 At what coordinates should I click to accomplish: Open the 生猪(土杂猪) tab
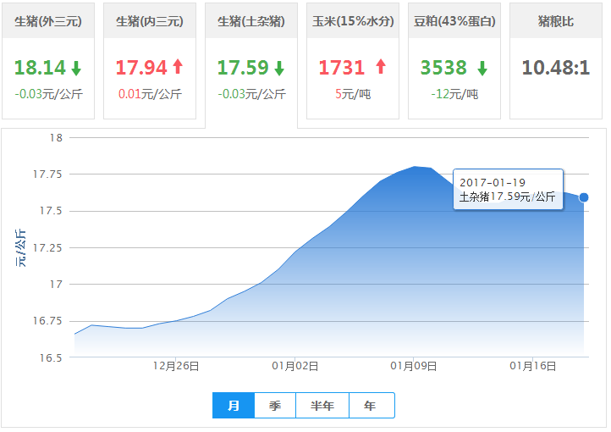pos(251,21)
